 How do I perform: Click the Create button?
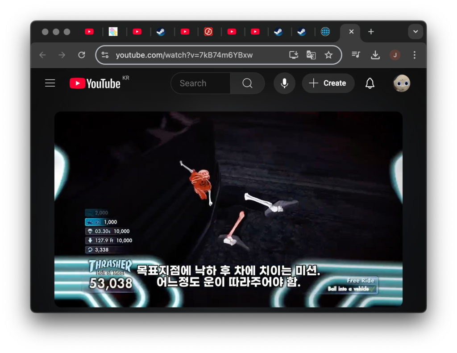[328, 83]
